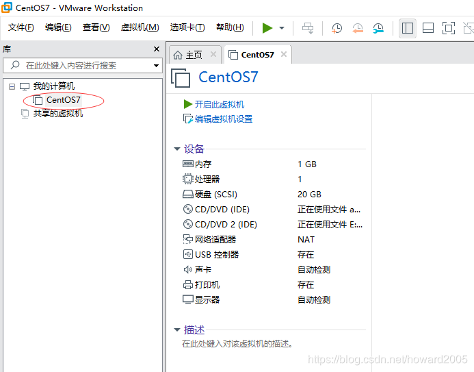Click the magnifier icon in search box

pos(15,65)
